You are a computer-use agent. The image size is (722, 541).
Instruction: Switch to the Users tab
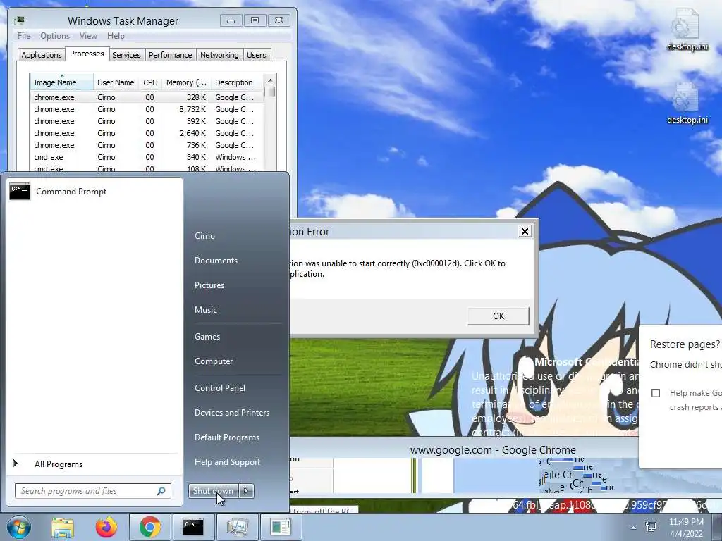pyautogui.click(x=256, y=55)
